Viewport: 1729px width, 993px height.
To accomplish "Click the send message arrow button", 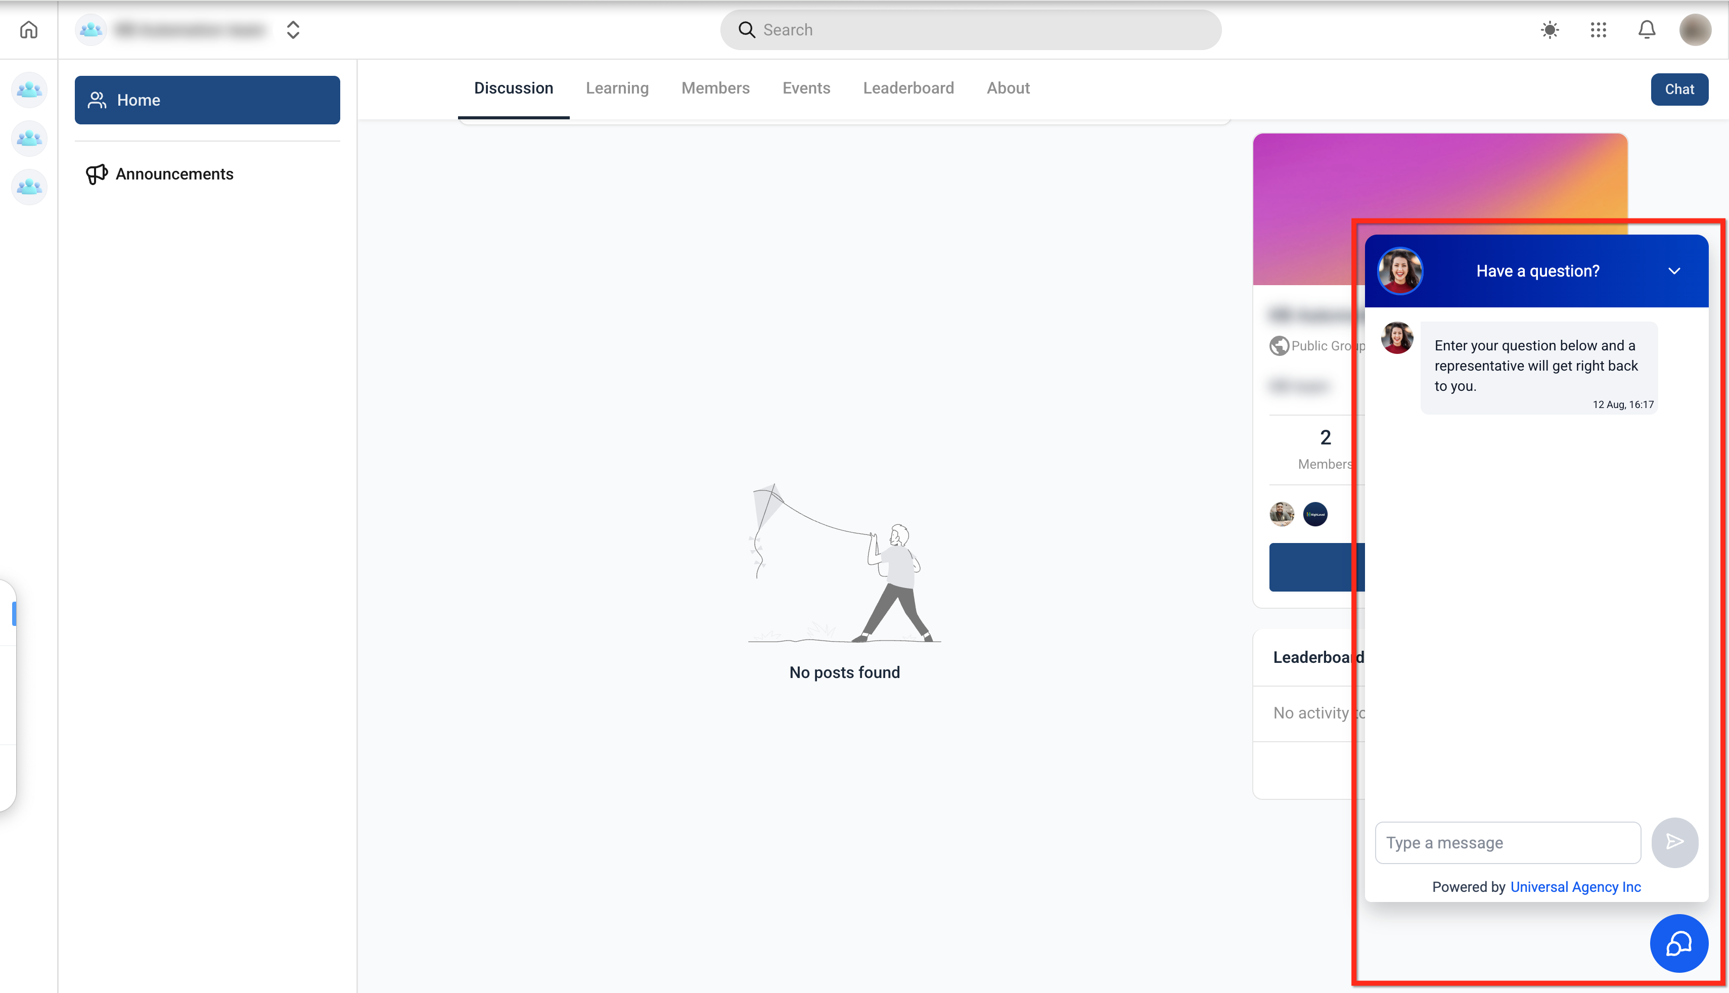I will (1674, 842).
